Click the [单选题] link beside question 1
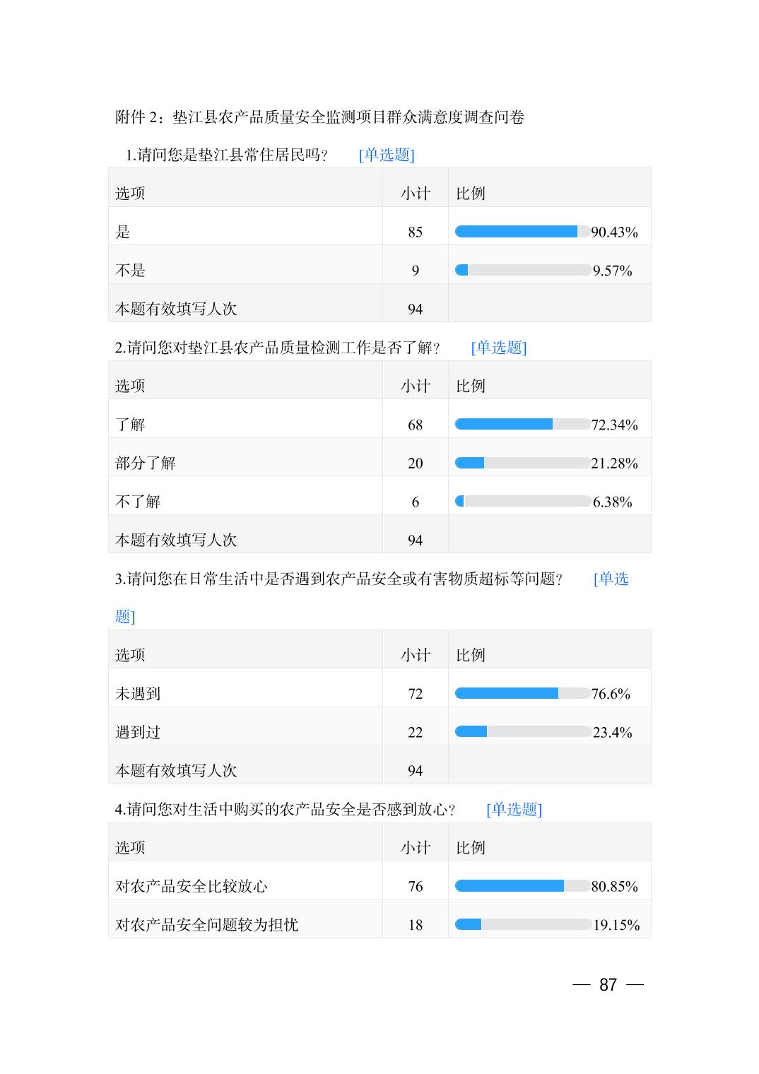 tap(386, 155)
